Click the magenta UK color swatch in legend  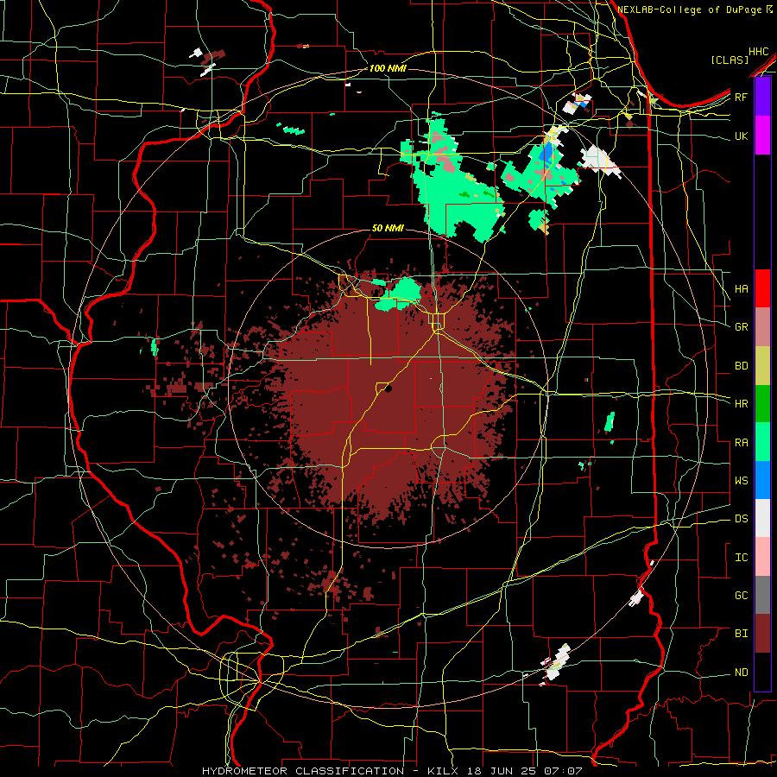(762, 136)
